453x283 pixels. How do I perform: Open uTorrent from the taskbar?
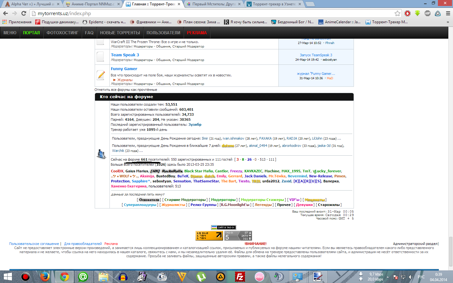pos(201,277)
